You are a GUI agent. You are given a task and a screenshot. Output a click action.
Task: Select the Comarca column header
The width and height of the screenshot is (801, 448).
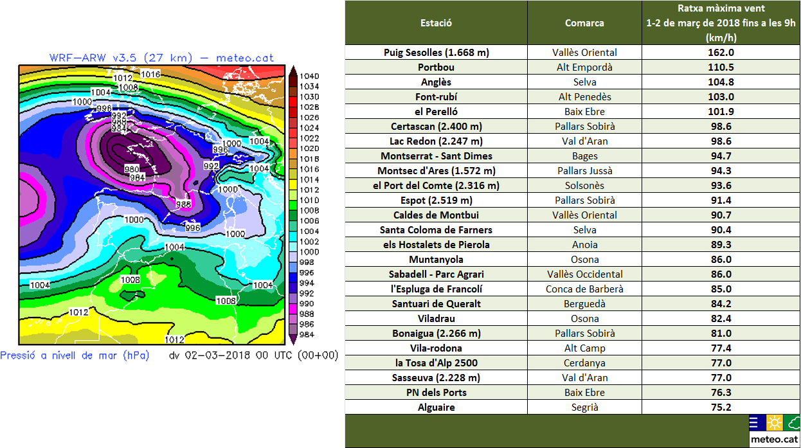584,22
